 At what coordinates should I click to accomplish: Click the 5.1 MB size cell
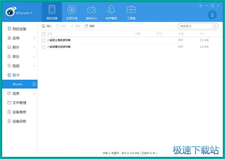tap(204, 40)
